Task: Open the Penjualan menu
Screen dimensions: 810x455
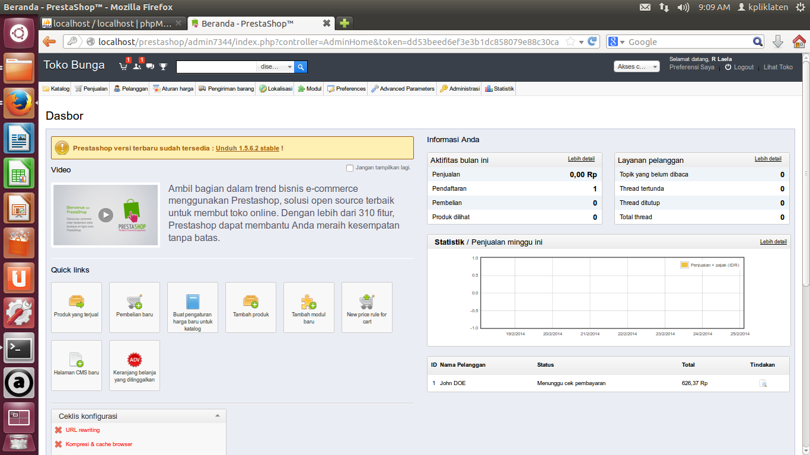Action: click(x=91, y=89)
